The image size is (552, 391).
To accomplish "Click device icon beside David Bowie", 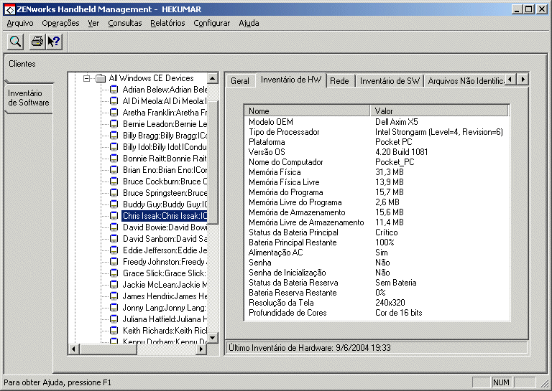I will [114, 227].
